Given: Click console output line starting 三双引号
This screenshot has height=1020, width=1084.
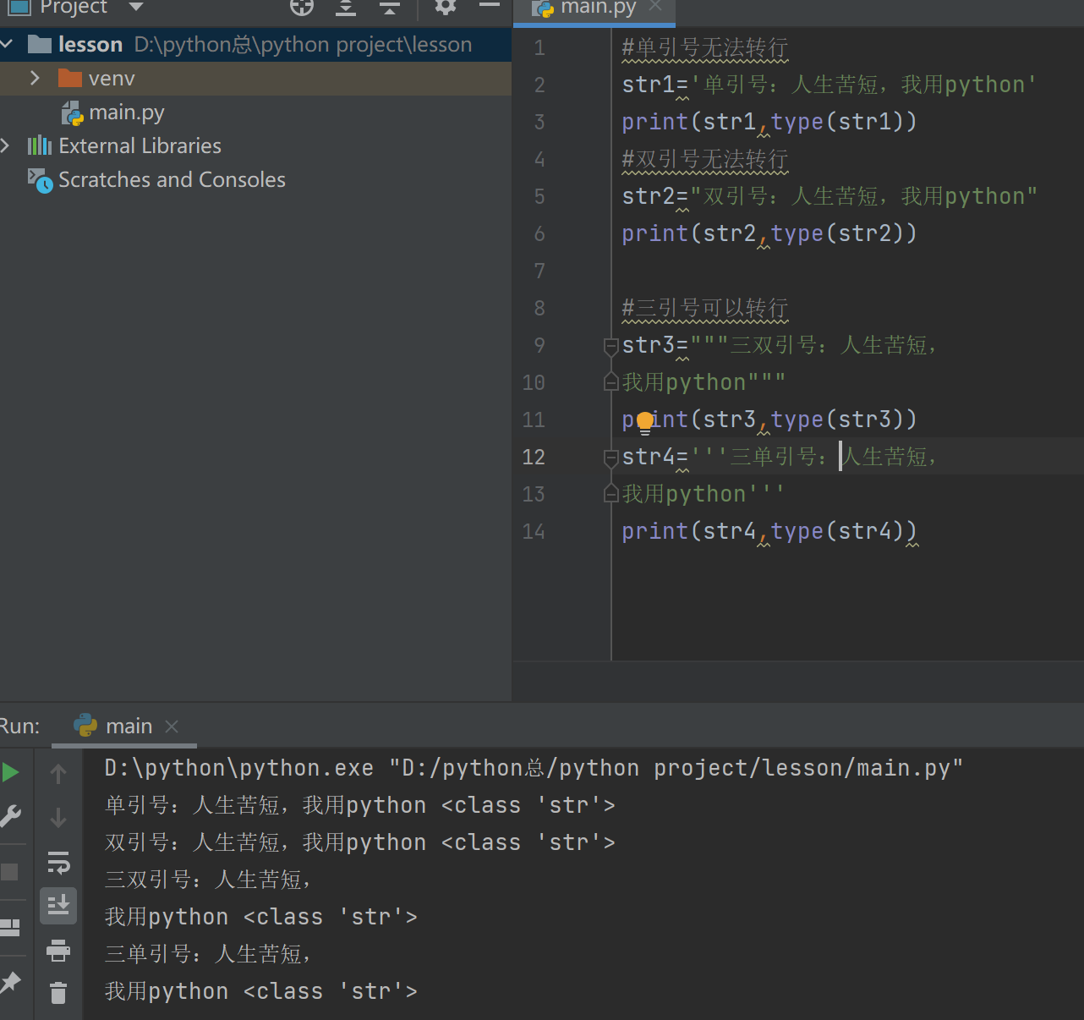Looking at the screenshot, I should 208,880.
